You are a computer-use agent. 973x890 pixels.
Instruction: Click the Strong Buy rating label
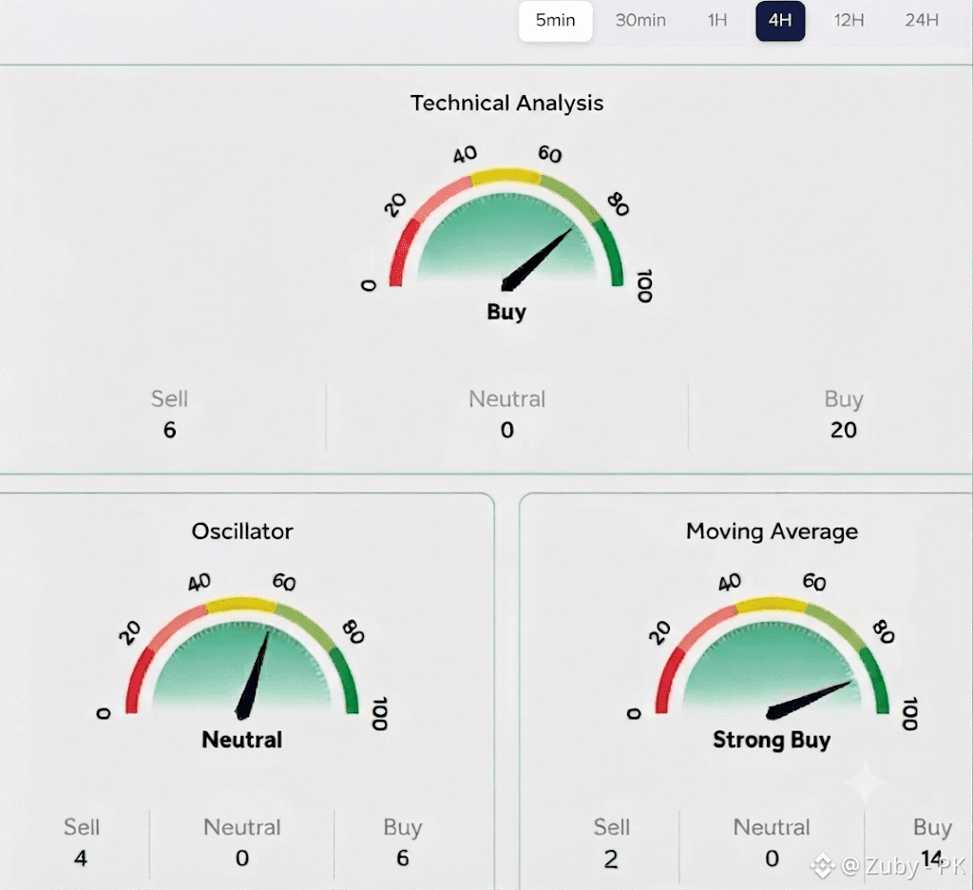tap(772, 741)
